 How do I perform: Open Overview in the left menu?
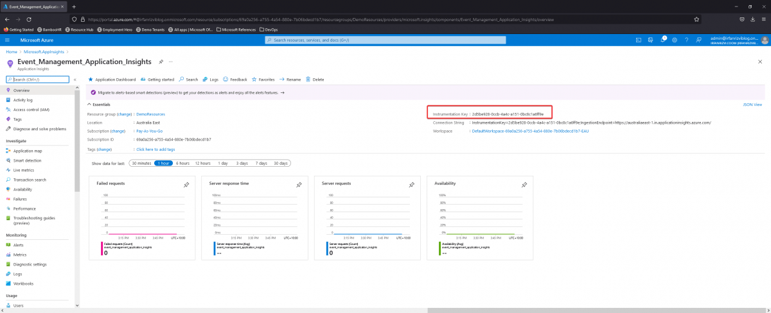click(39, 90)
